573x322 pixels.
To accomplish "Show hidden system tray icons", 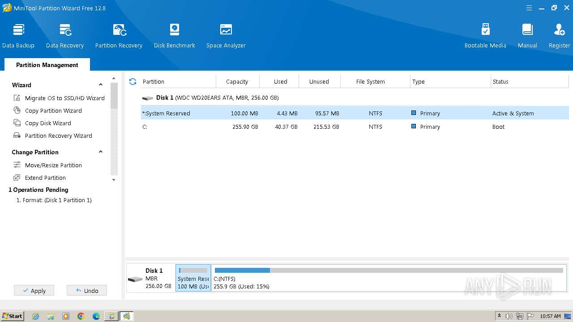I will pyautogui.click(x=499, y=316).
